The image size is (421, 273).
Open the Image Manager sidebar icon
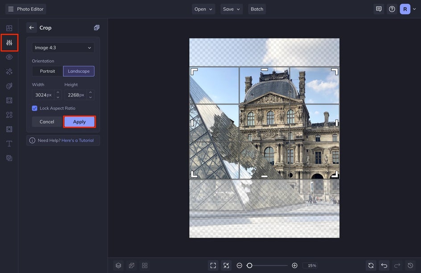[x=9, y=28]
